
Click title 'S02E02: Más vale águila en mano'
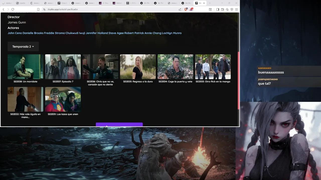(25, 115)
